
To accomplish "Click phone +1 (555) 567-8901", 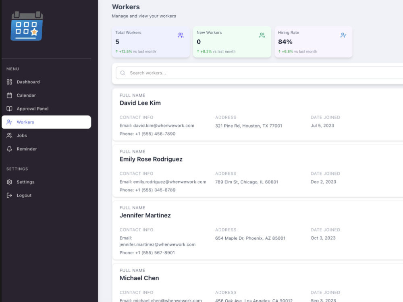I will [155, 253].
